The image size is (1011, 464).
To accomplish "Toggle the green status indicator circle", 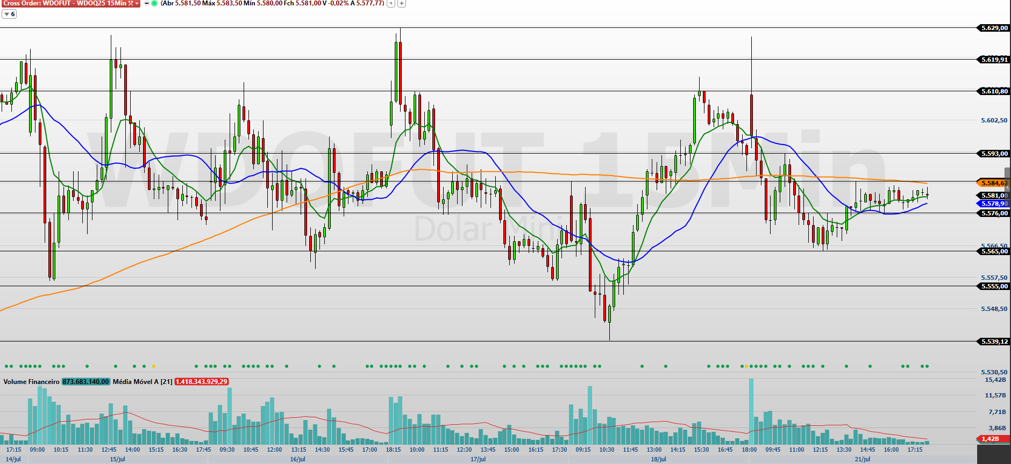I will point(154,3).
